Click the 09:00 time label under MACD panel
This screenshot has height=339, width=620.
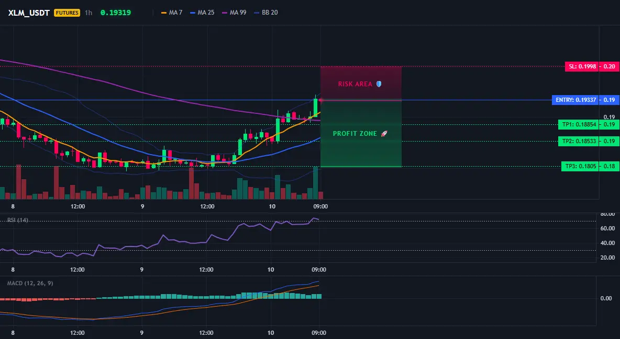click(x=319, y=333)
